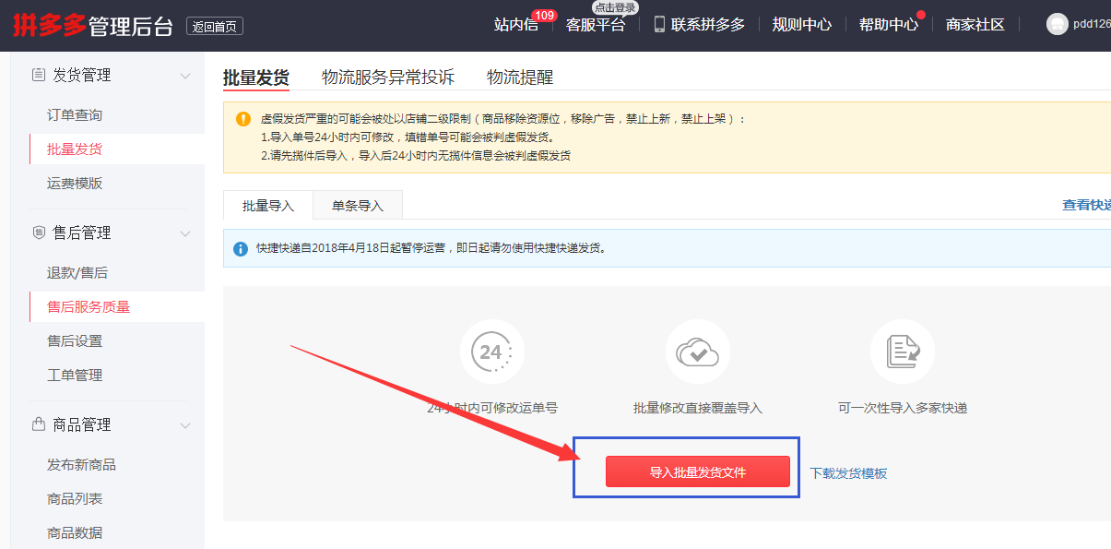This screenshot has width=1111, height=549.
Task: Click warning line 2.请先揽件后导入
Action: coord(416,155)
